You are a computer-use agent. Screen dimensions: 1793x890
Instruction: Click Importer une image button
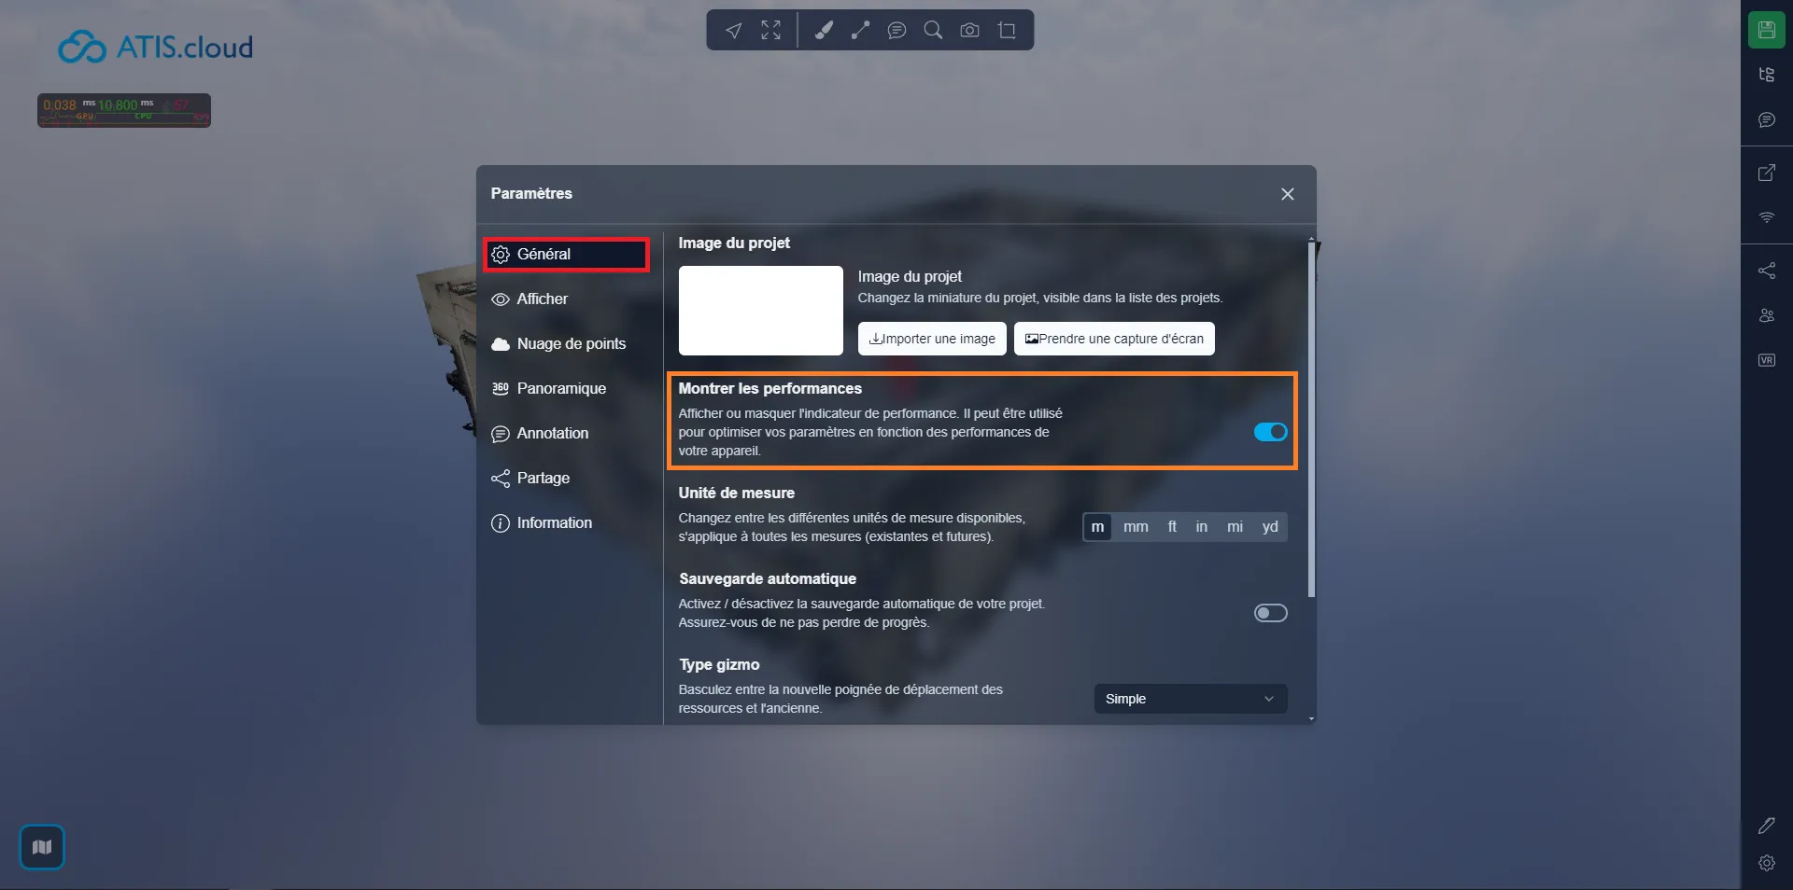tap(932, 339)
